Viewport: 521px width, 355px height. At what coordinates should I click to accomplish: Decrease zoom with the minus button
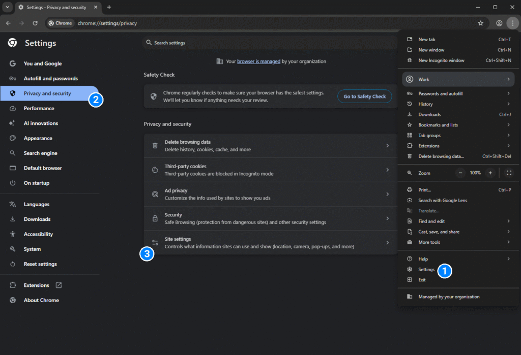coord(461,173)
